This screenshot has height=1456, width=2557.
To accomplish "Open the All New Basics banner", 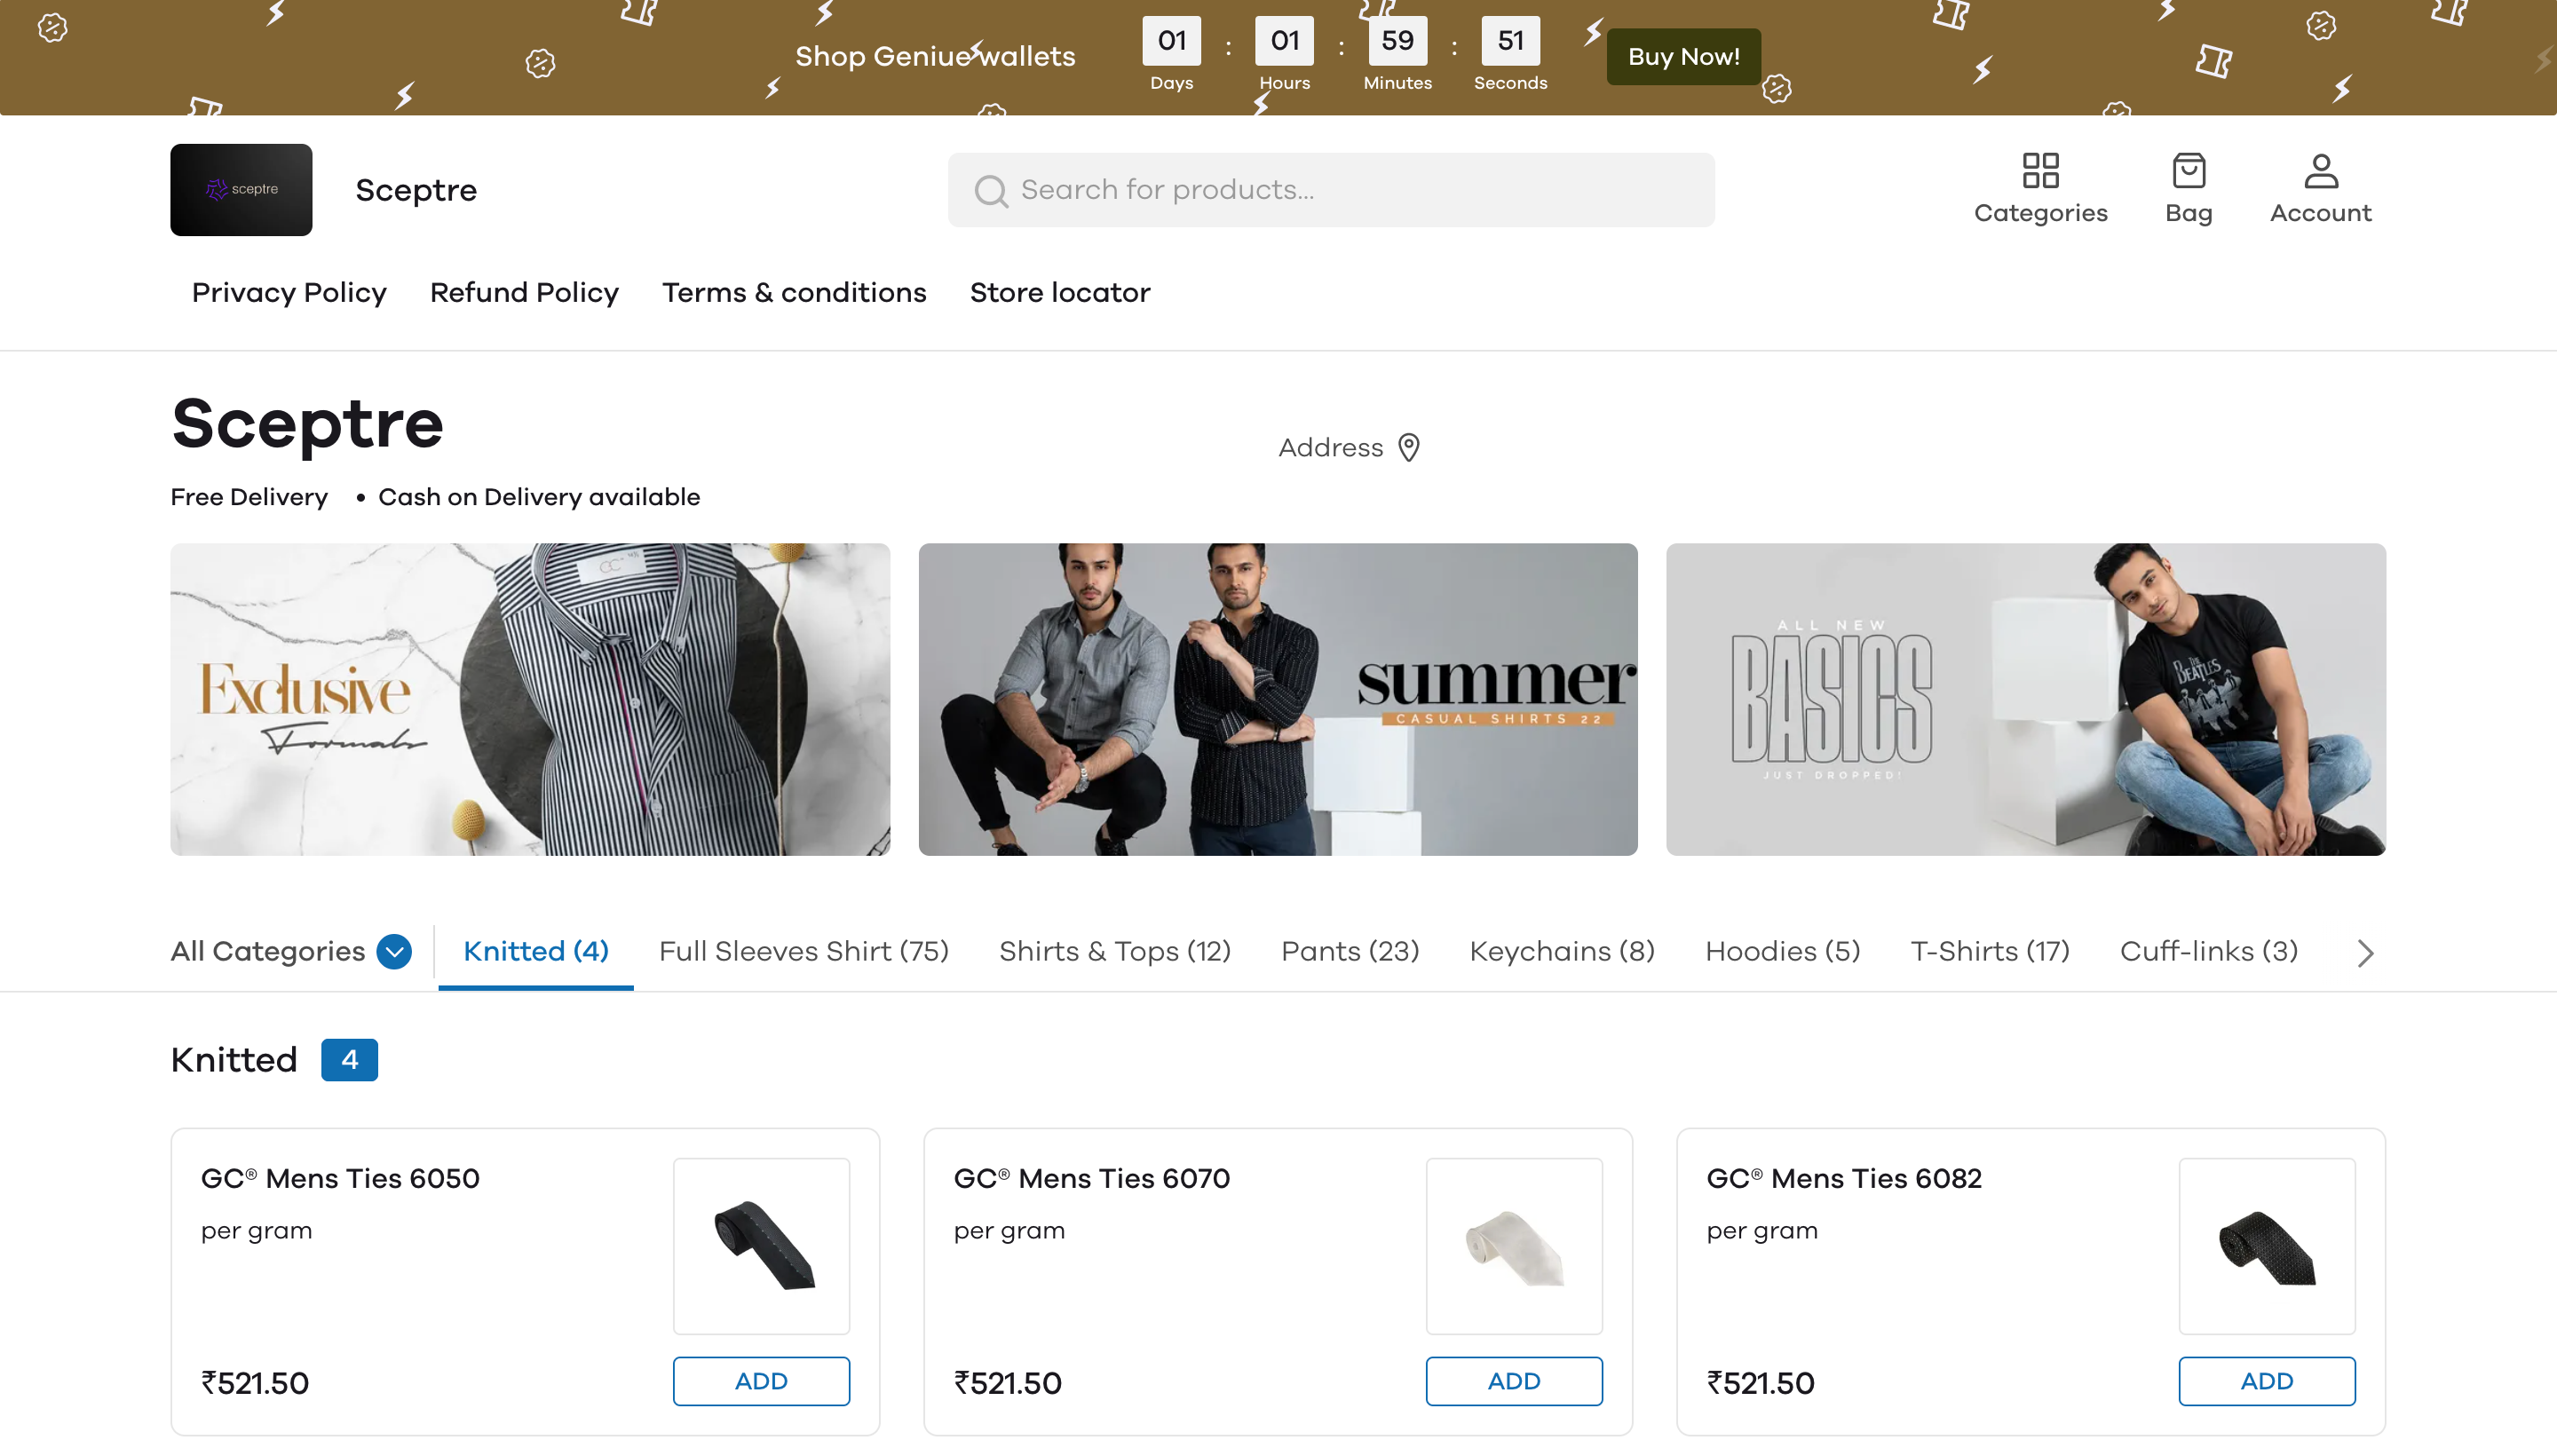I will [2026, 699].
